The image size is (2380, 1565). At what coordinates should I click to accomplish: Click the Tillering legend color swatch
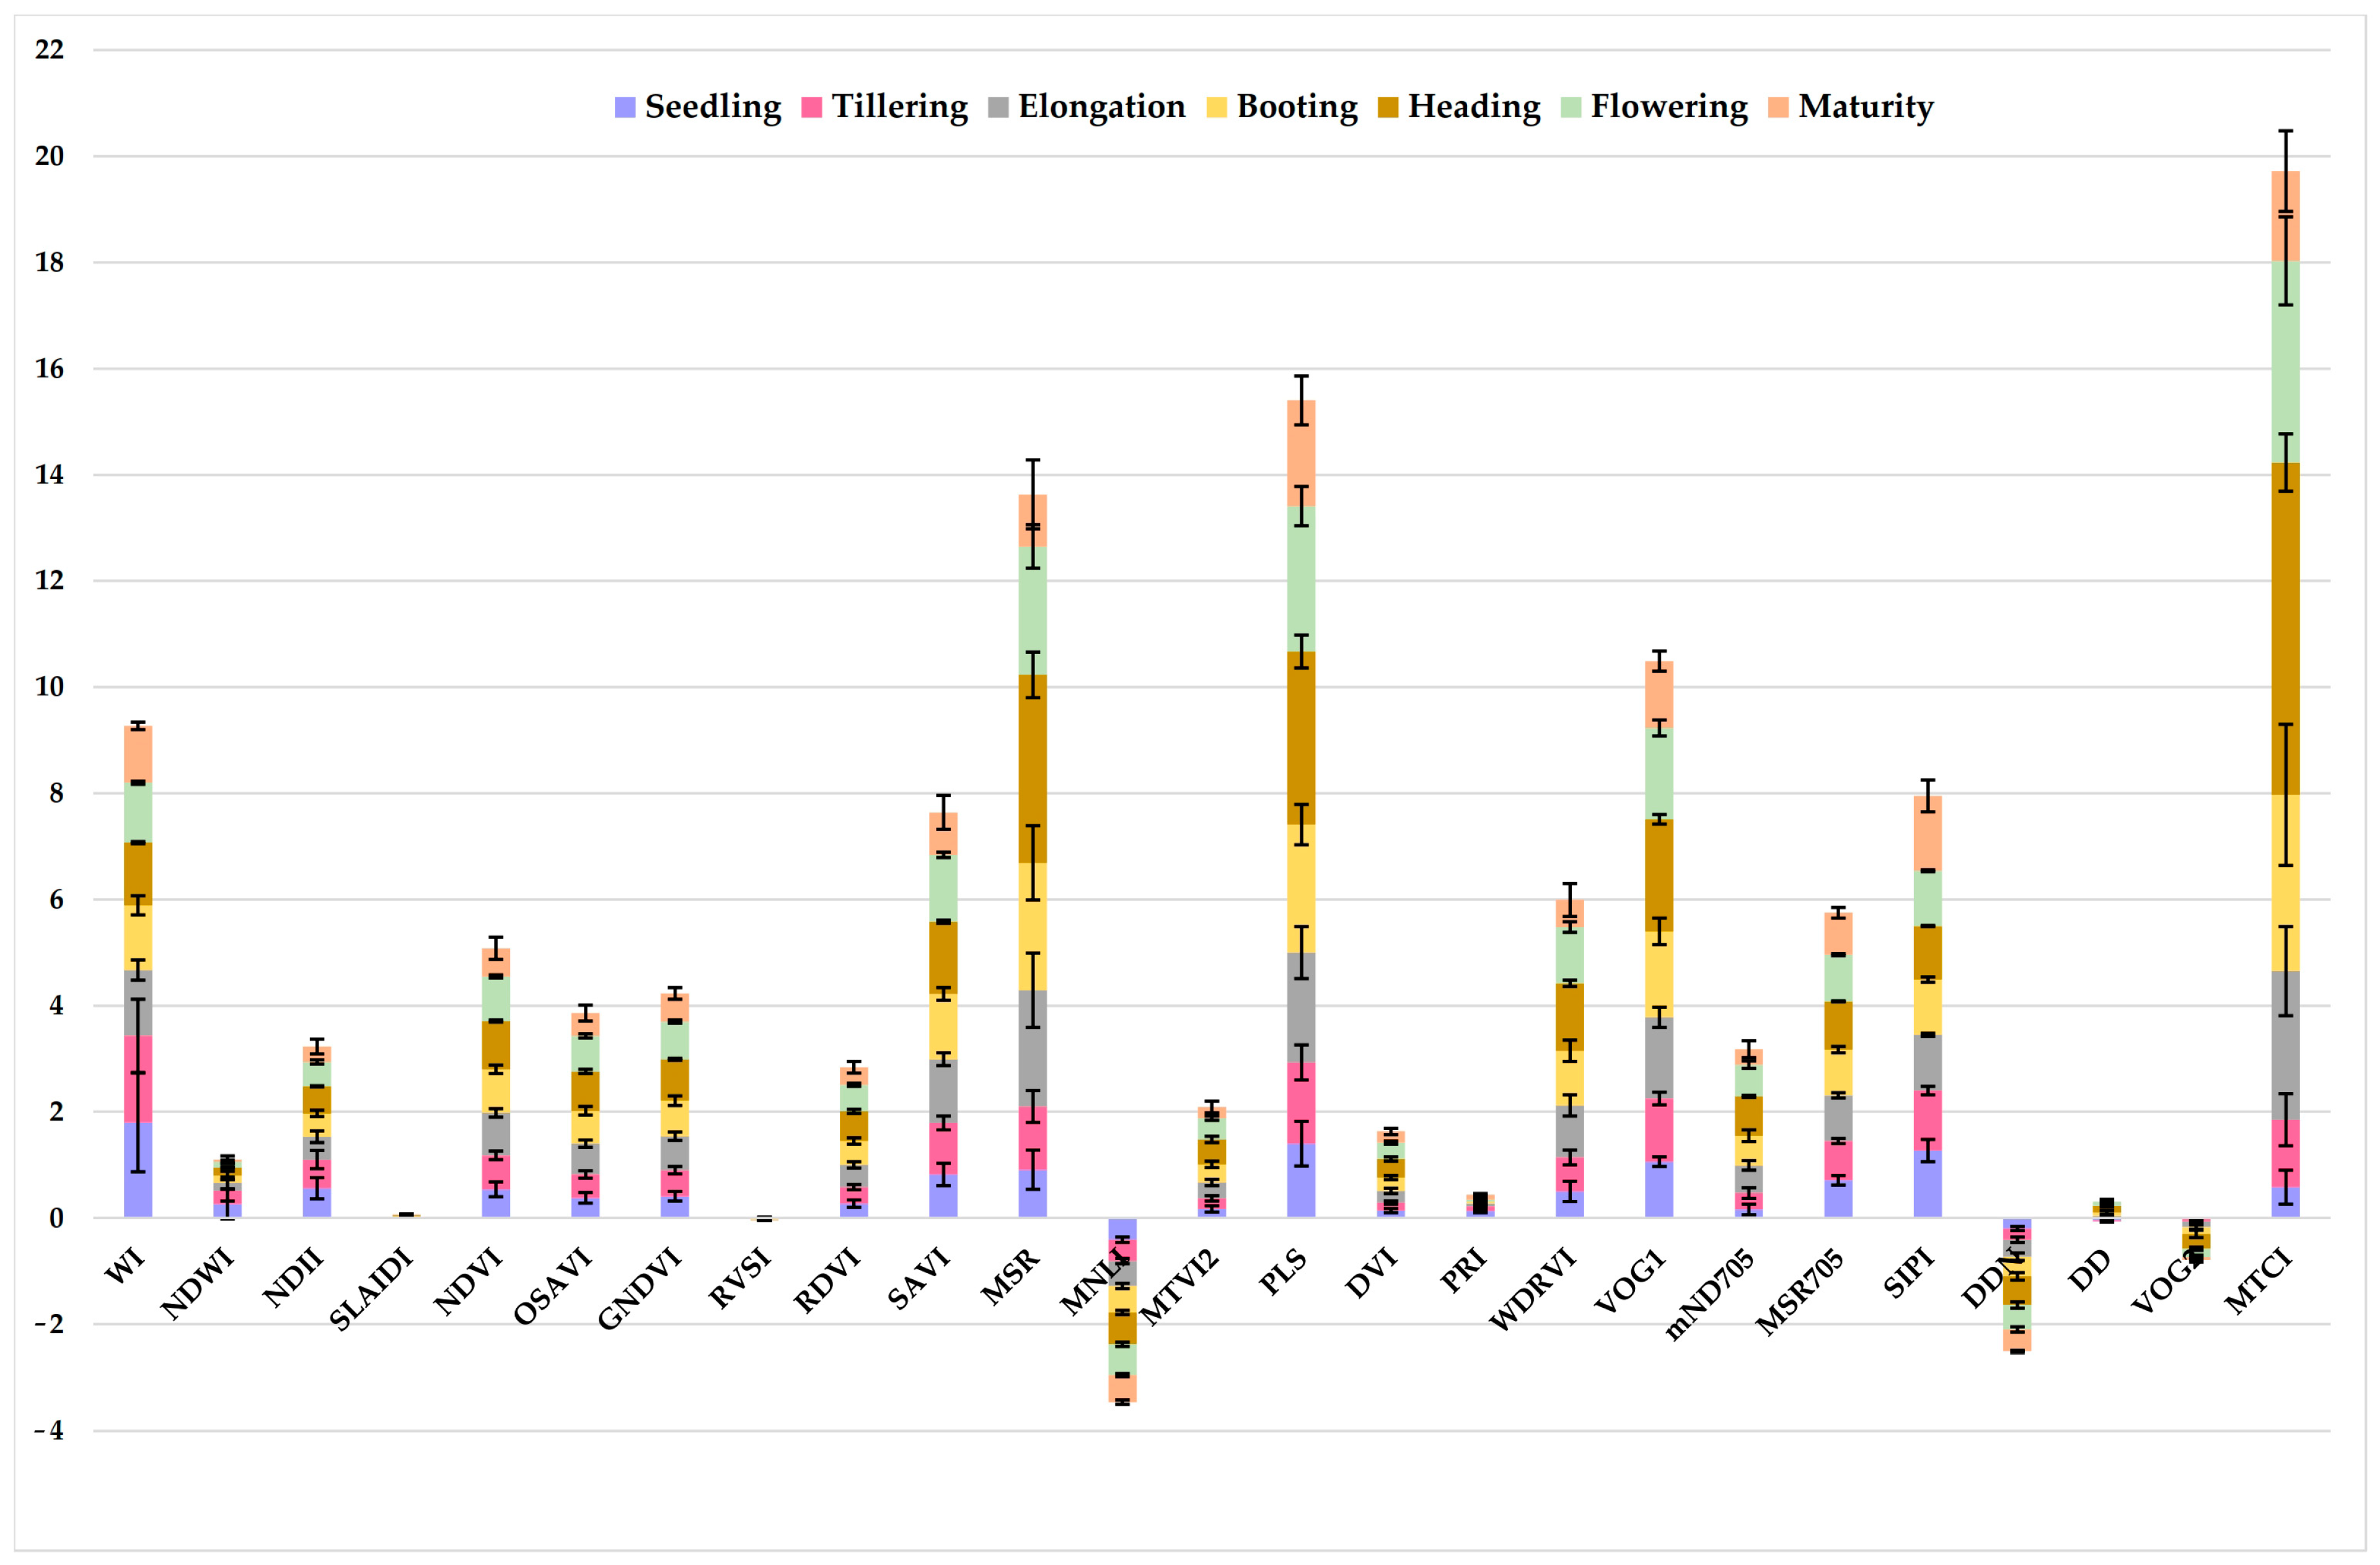[x=812, y=108]
